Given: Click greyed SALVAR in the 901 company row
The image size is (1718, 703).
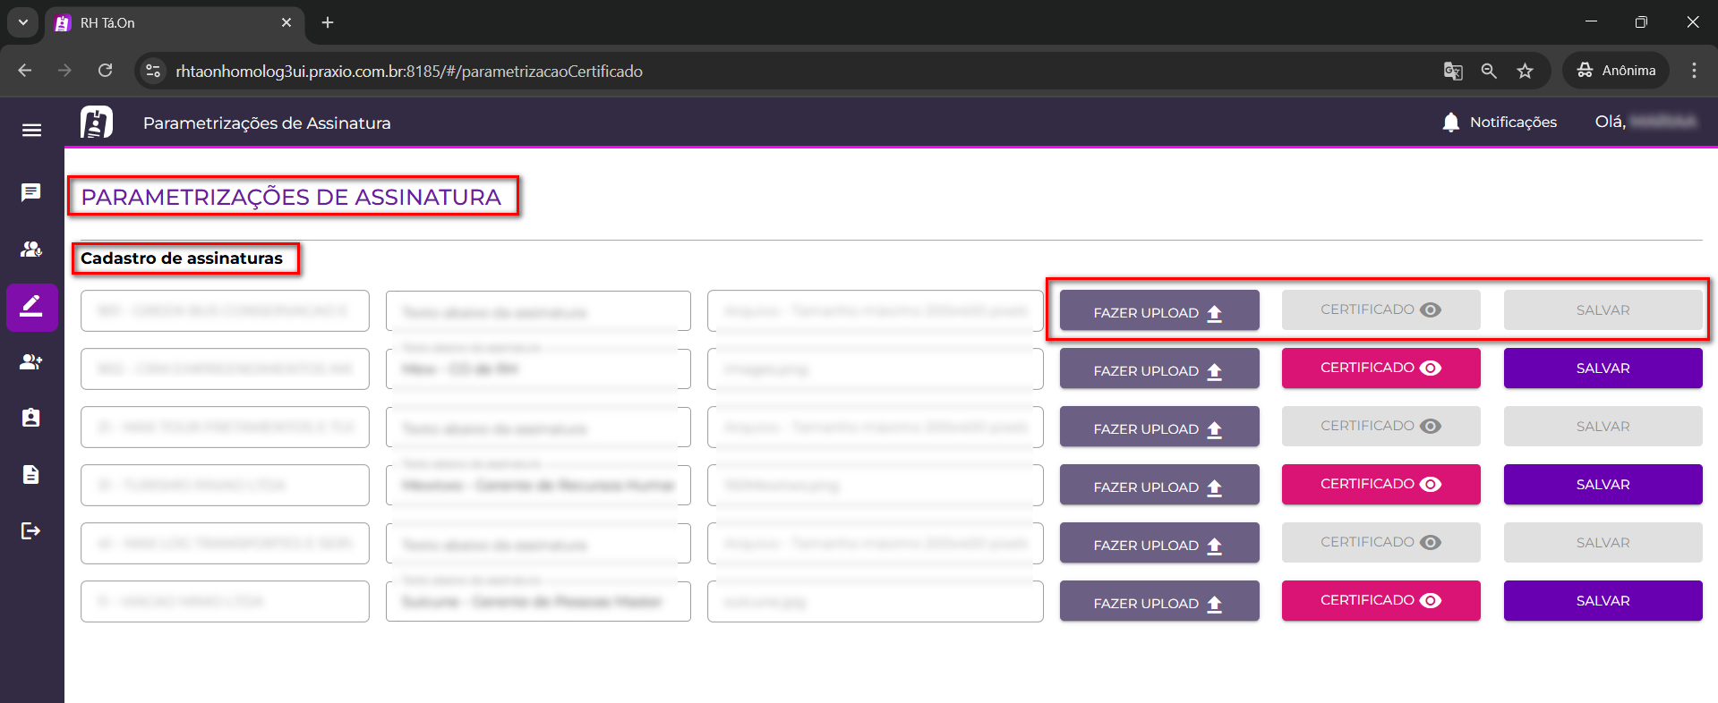Looking at the screenshot, I should tap(1603, 310).
